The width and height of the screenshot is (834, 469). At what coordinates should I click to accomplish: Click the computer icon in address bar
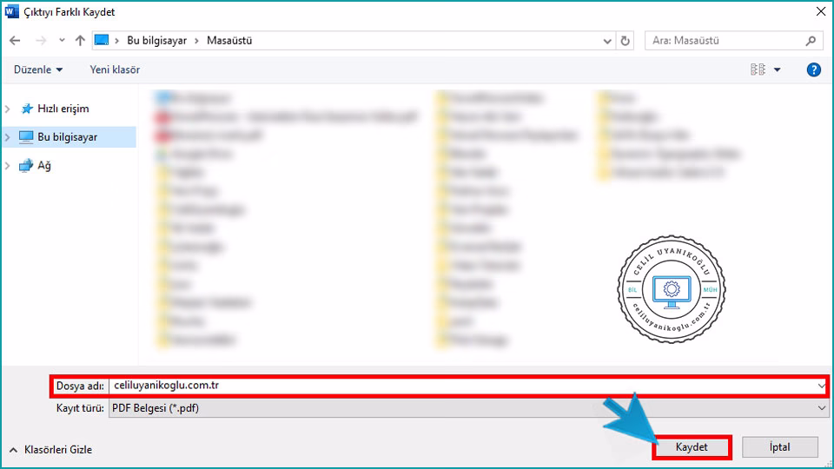[102, 40]
